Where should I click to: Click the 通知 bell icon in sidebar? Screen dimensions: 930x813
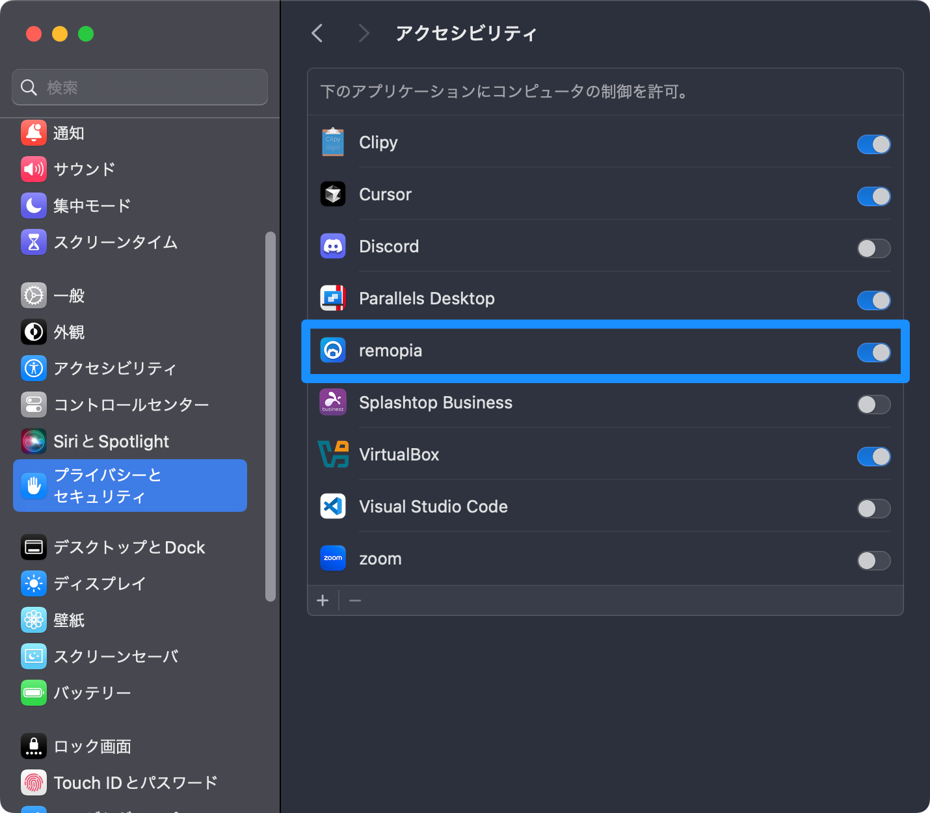pyautogui.click(x=34, y=133)
